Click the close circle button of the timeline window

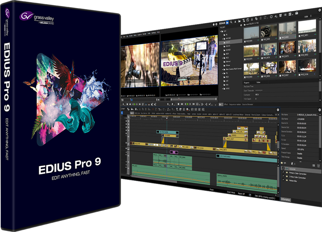[278, 110]
